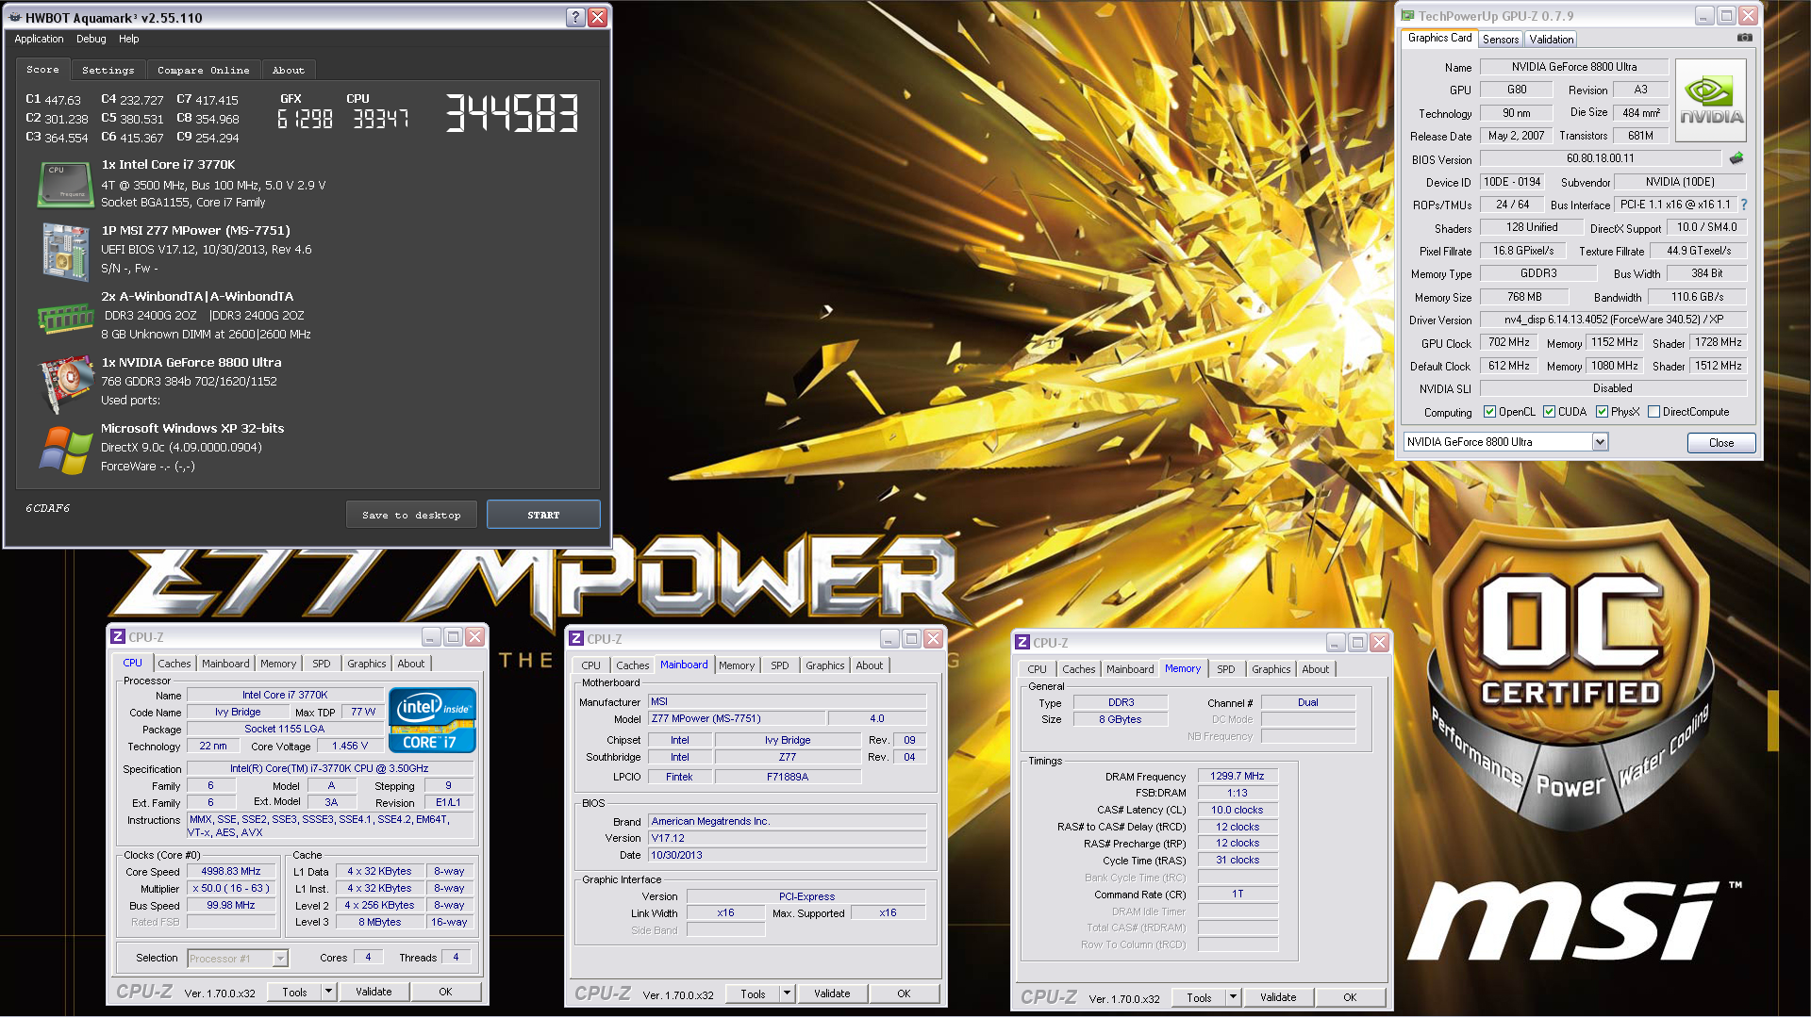Image resolution: width=1811 pixels, height=1018 pixels.
Task: Click the RAM module icon in Aquamark
Action: pos(65,318)
